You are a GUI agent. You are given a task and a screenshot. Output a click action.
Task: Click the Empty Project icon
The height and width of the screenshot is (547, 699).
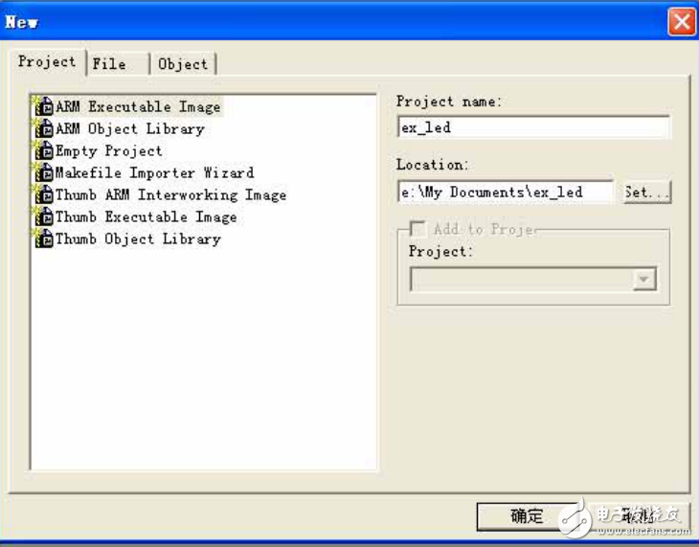point(43,150)
